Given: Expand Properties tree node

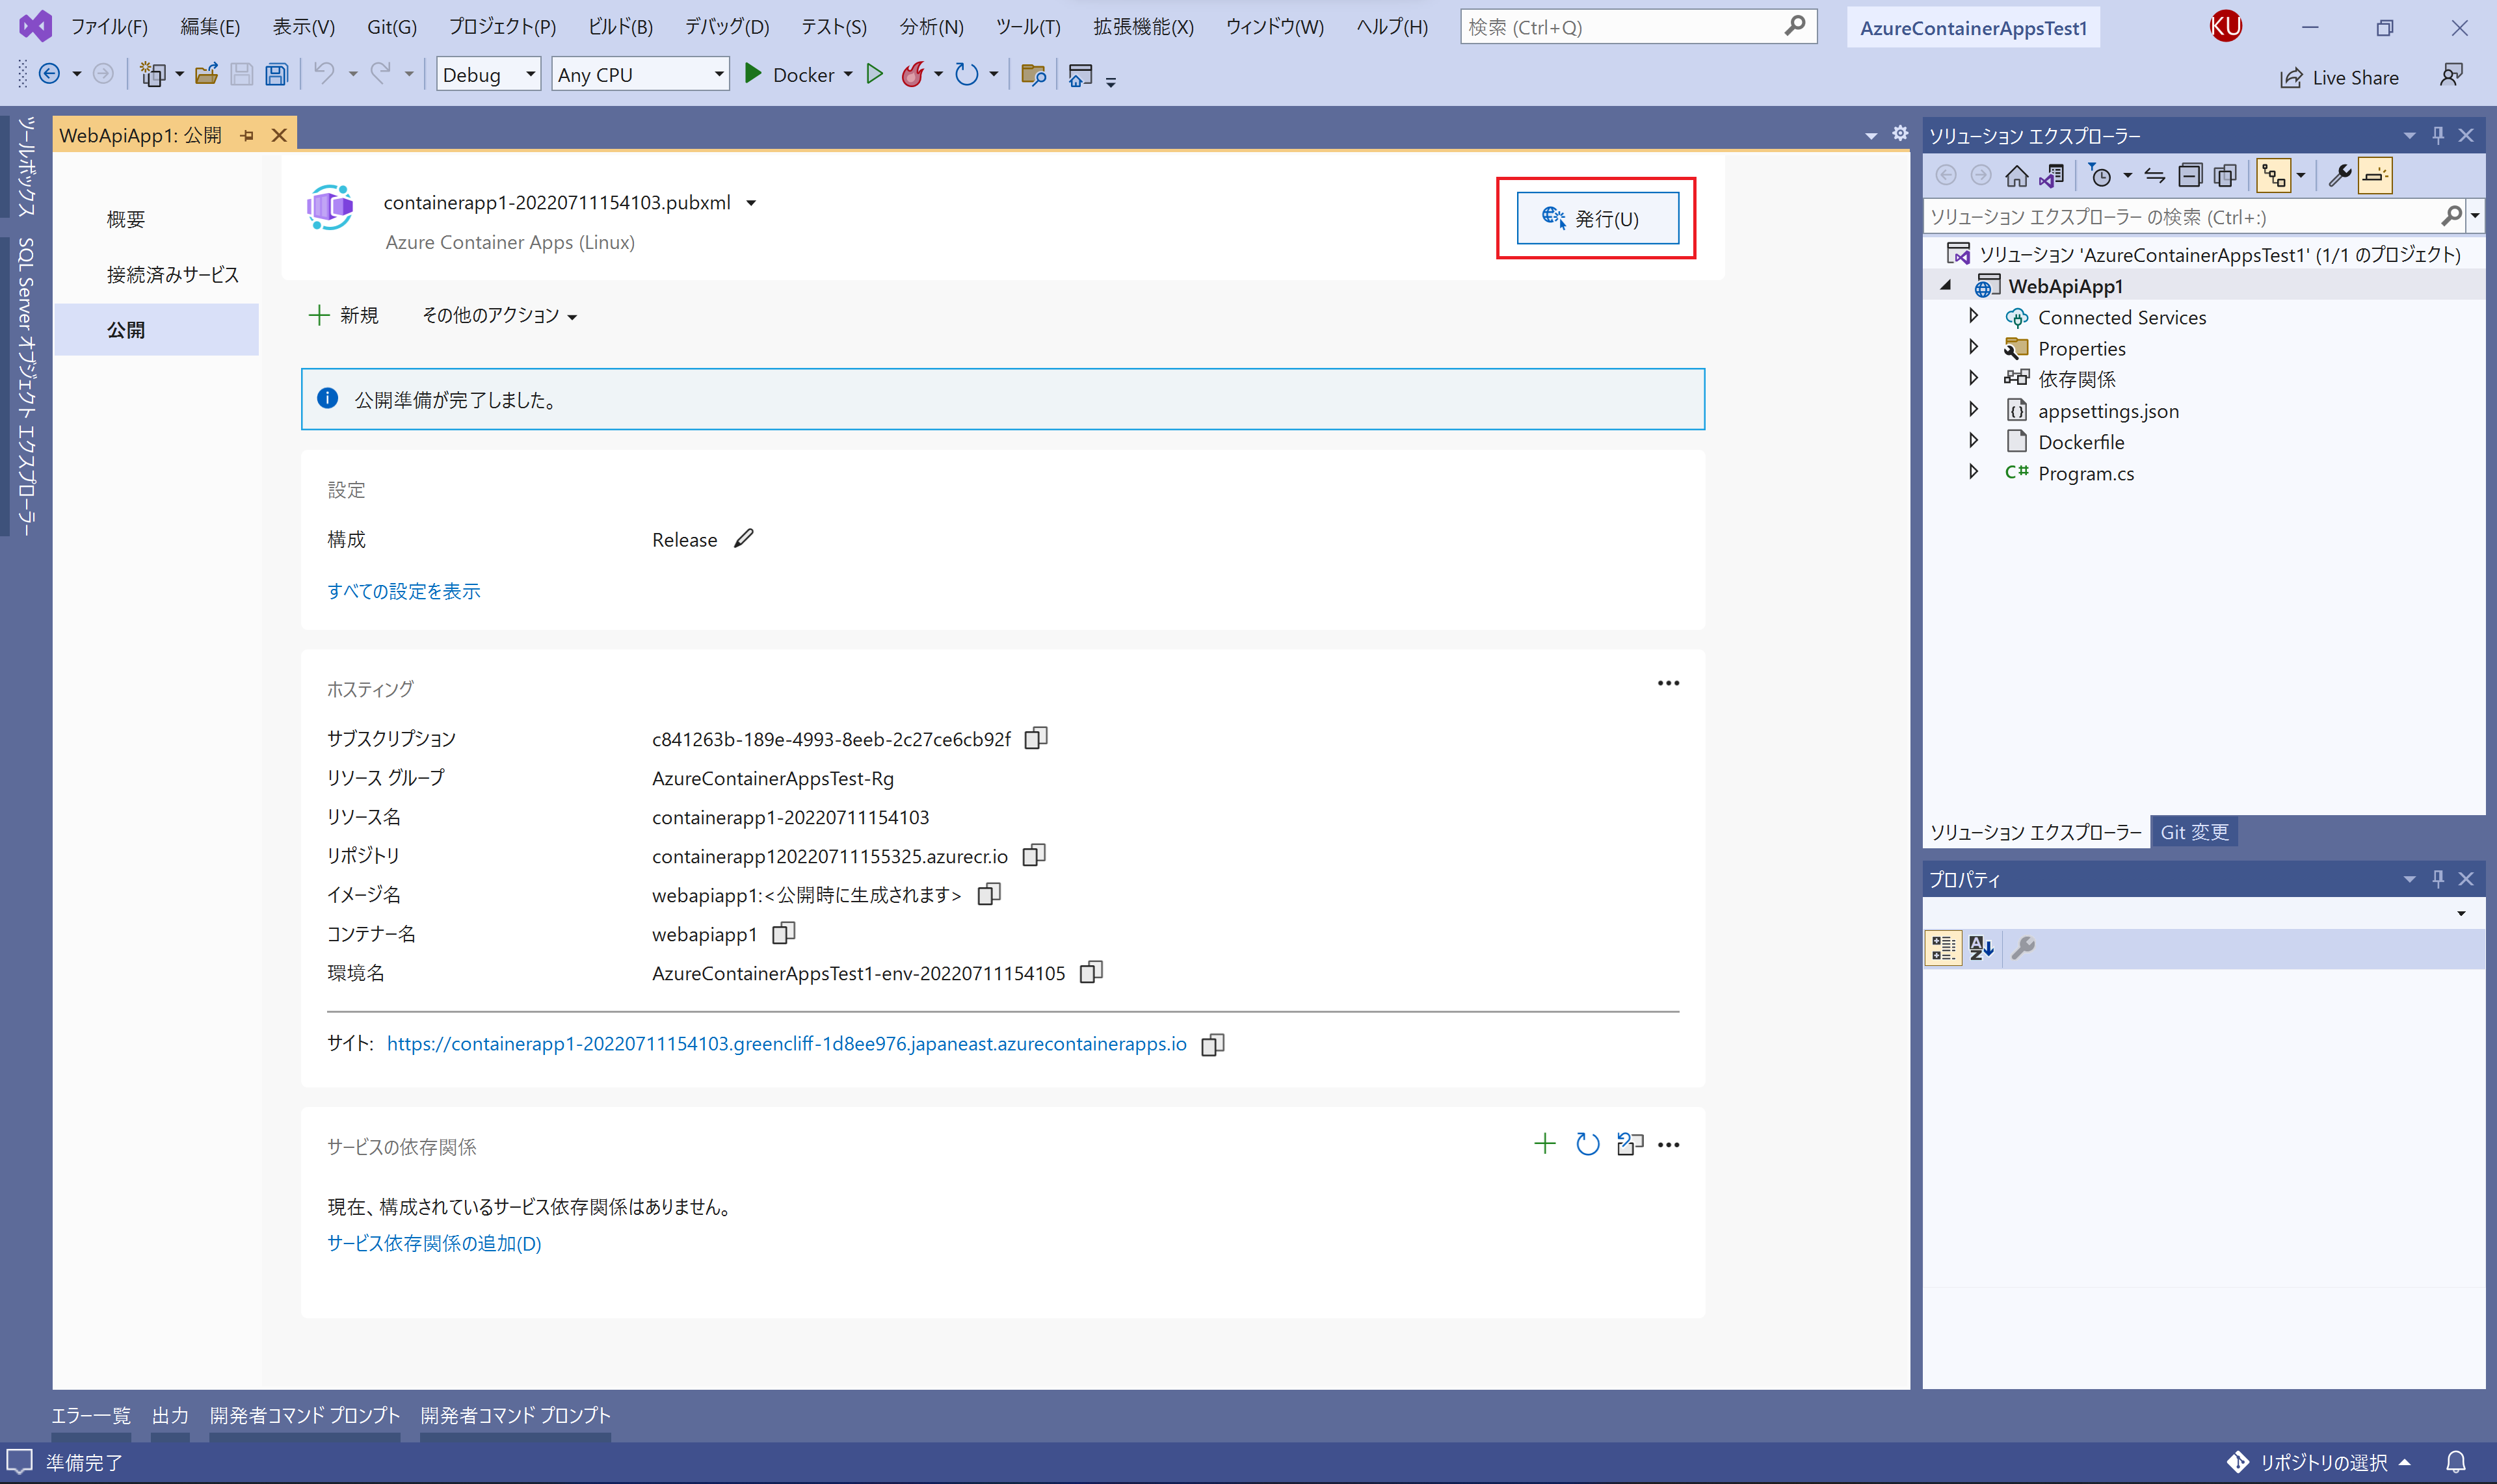Looking at the screenshot, I should point(1973,346).
